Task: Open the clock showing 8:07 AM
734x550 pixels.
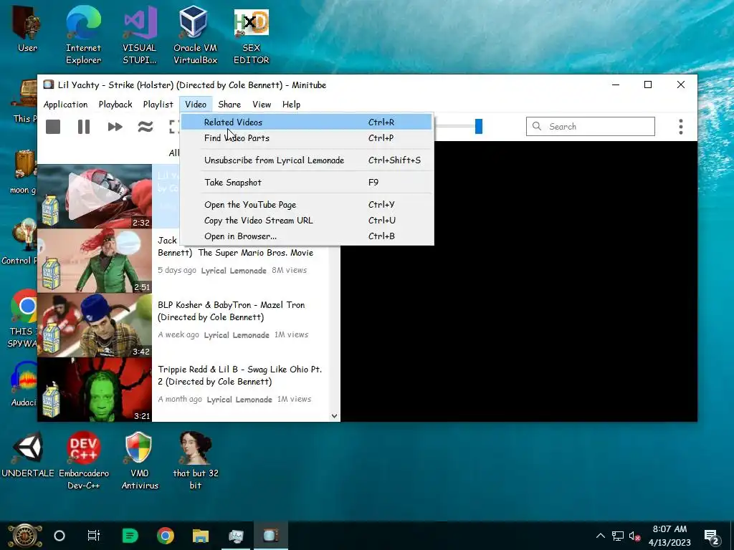Action: point(670,536)
